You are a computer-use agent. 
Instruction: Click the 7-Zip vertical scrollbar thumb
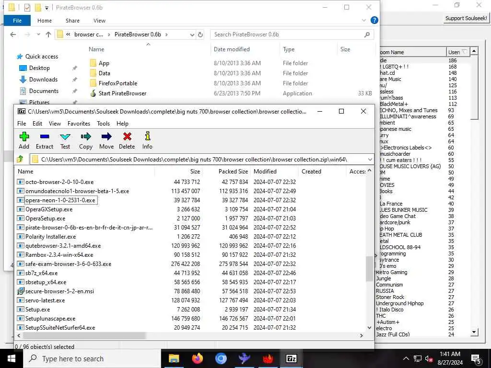tap(370, 268)
